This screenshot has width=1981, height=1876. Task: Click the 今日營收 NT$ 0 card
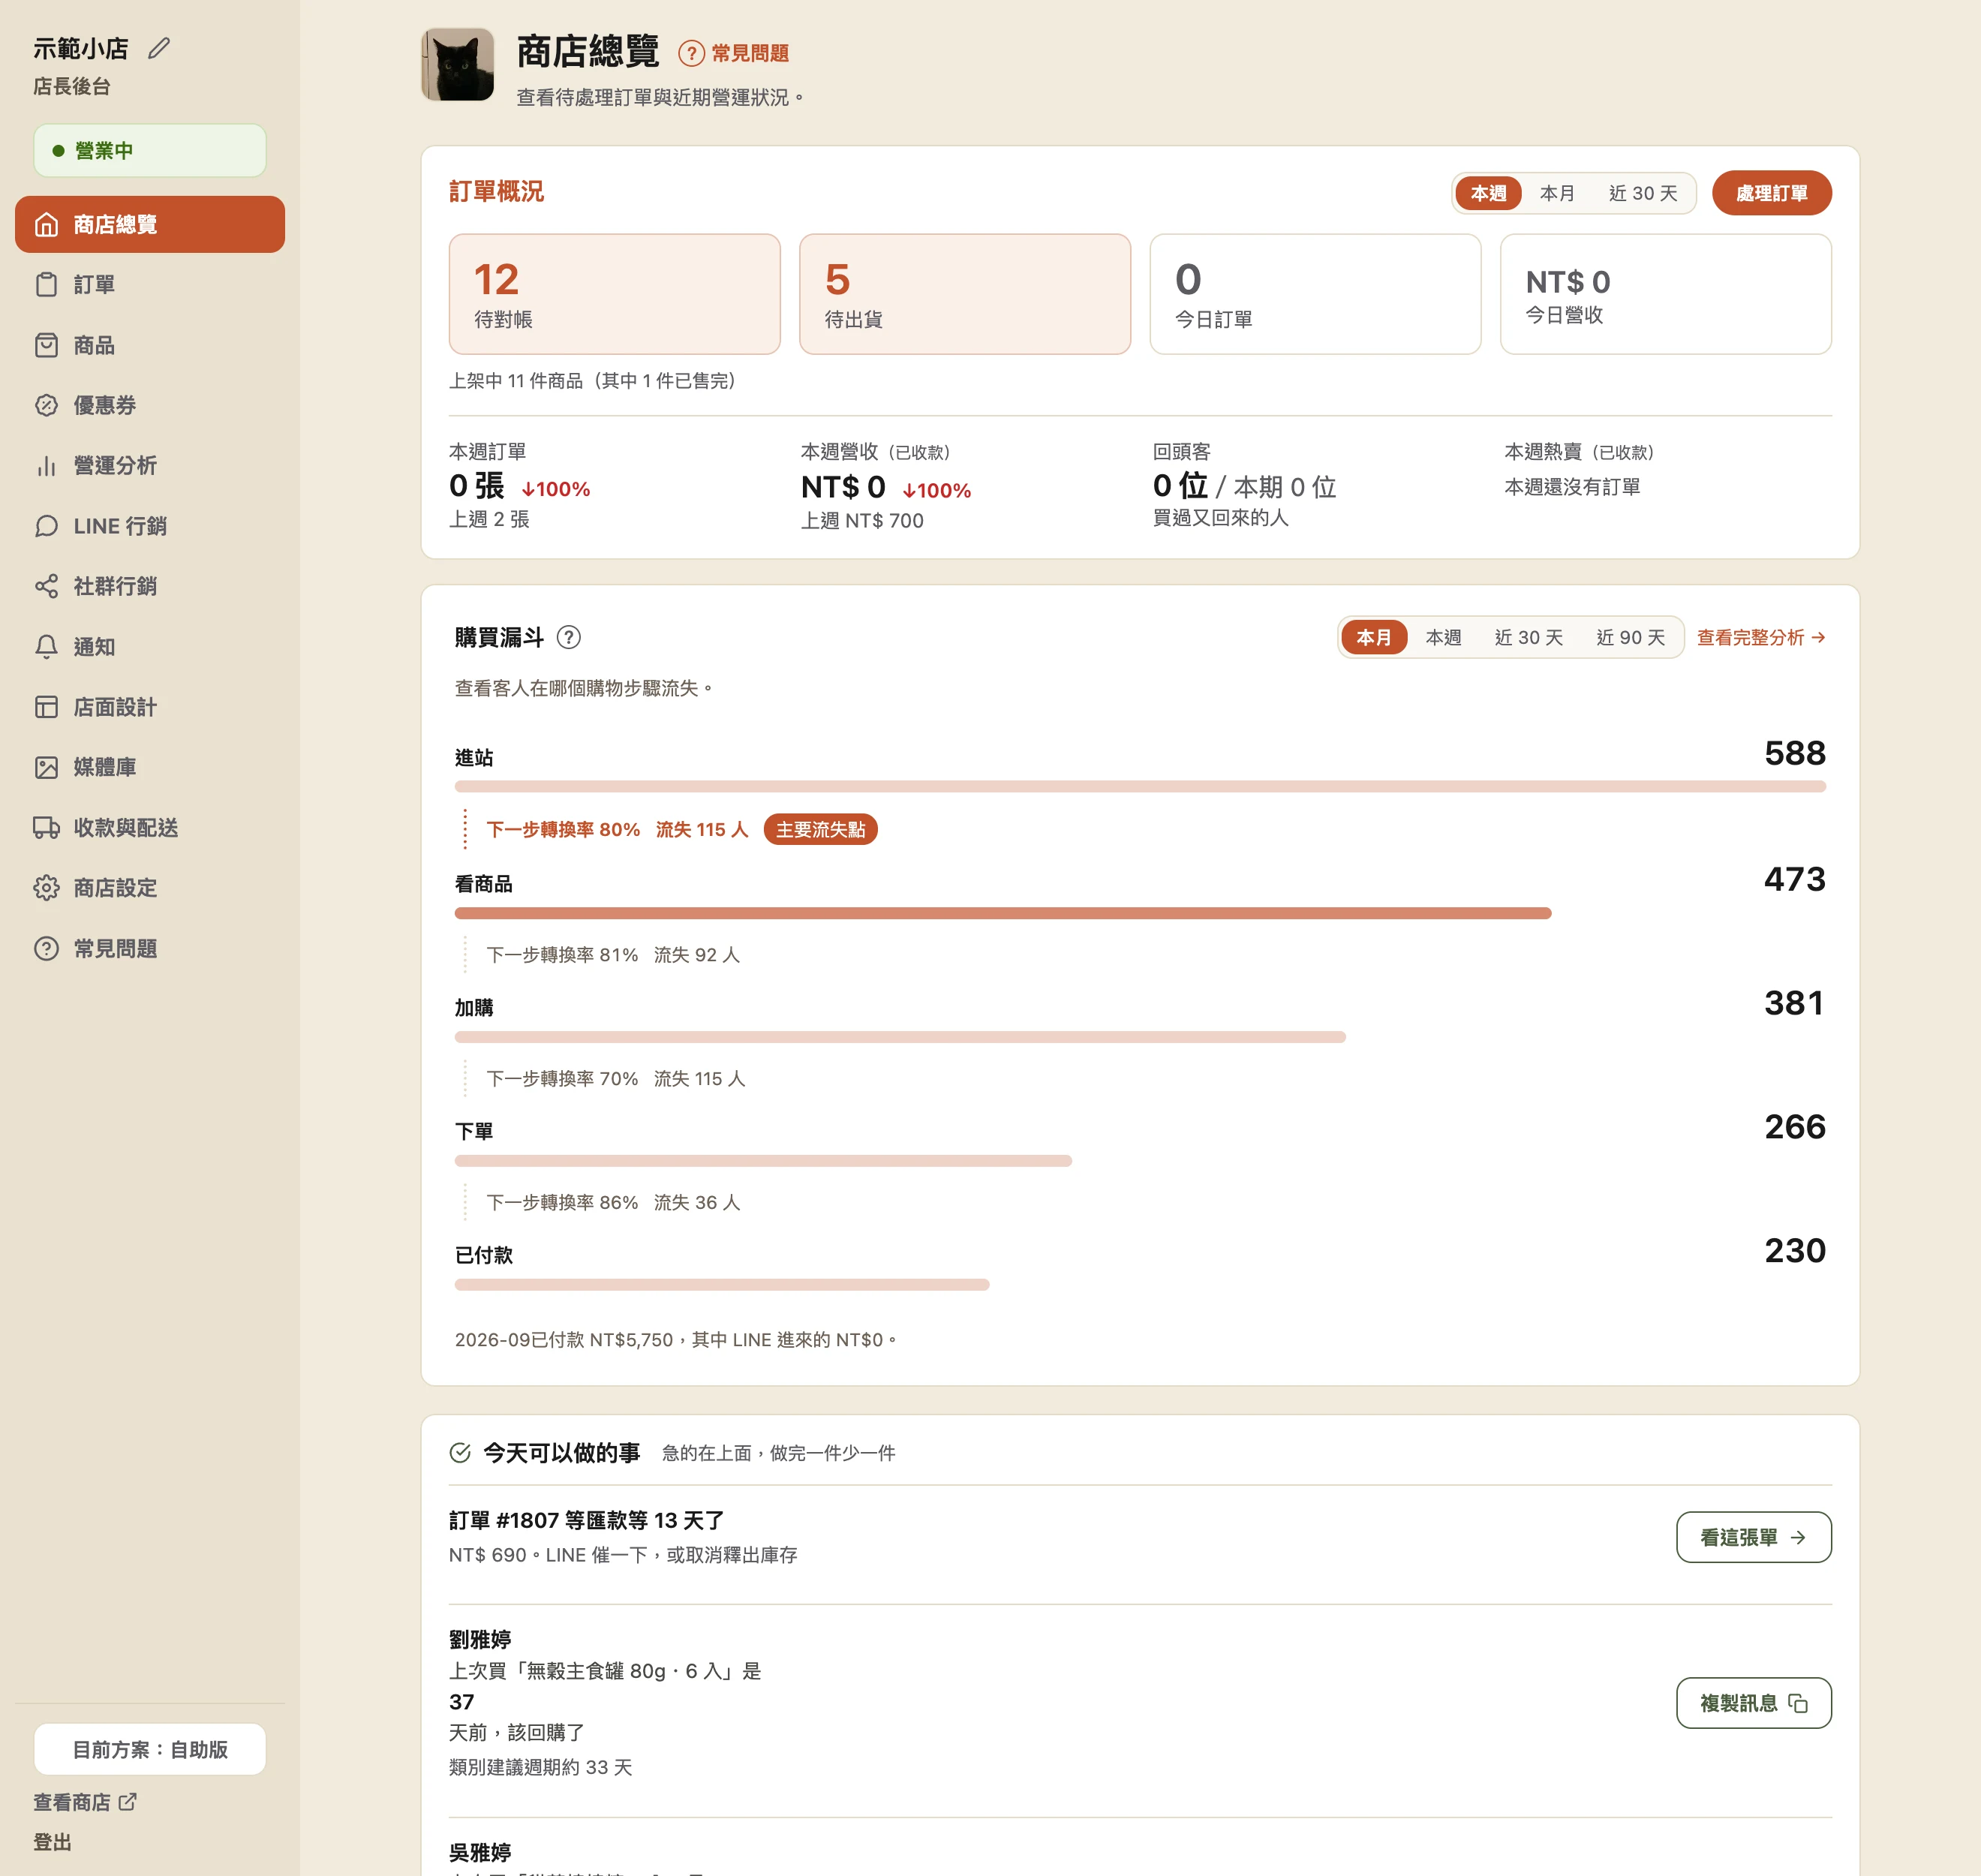pos(1665,294)
